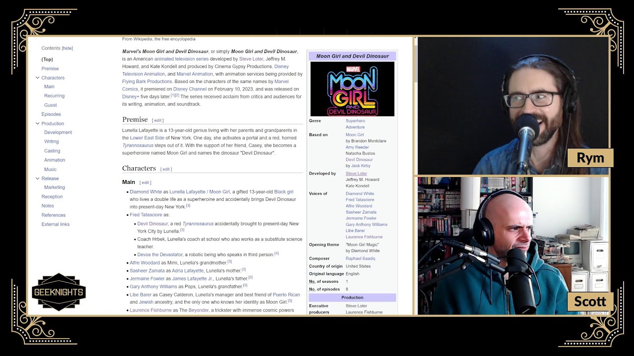634x356 pixels.
Task: Edit the Characters section
Action: coord(166,169)
